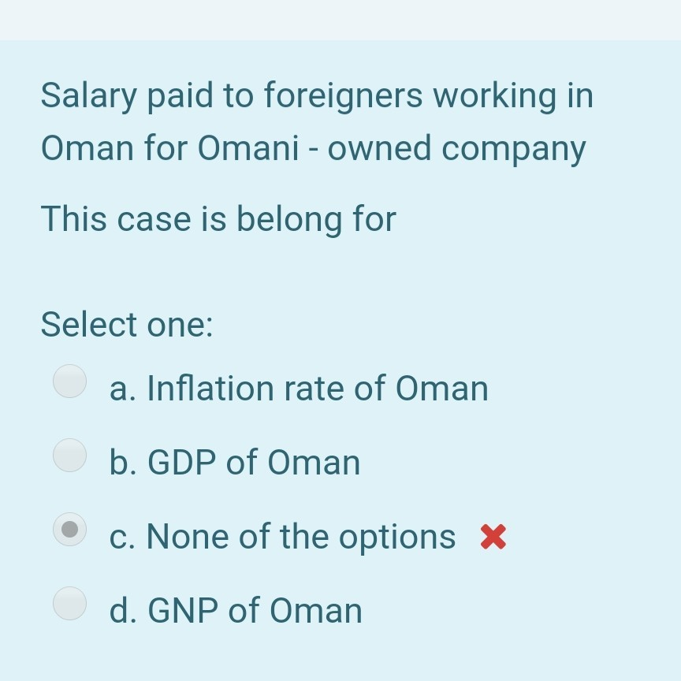This screenshot has width=681, height=681.
Task: Click the 'This case is belong for' line
Action: point(219,218)
